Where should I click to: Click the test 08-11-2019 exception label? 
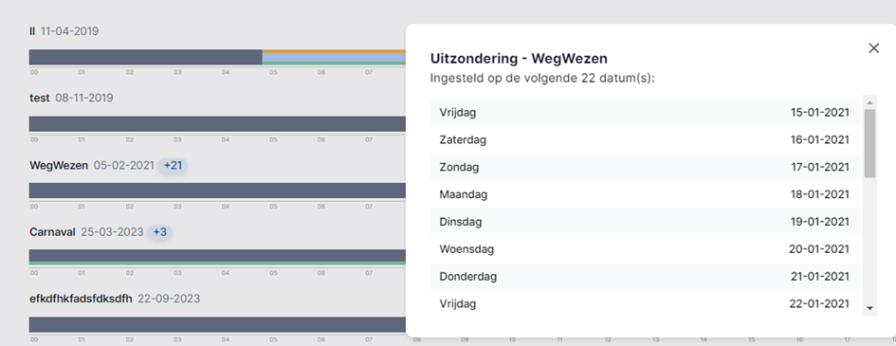(71, 99)
